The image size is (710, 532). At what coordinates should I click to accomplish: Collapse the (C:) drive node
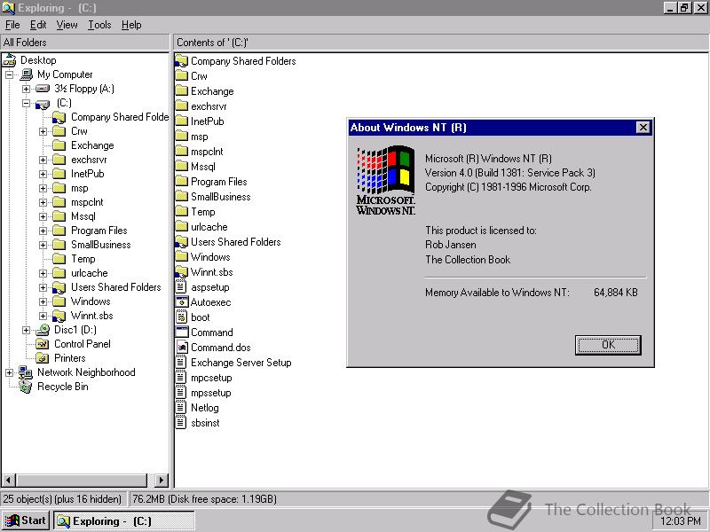(x=27, y=103)
